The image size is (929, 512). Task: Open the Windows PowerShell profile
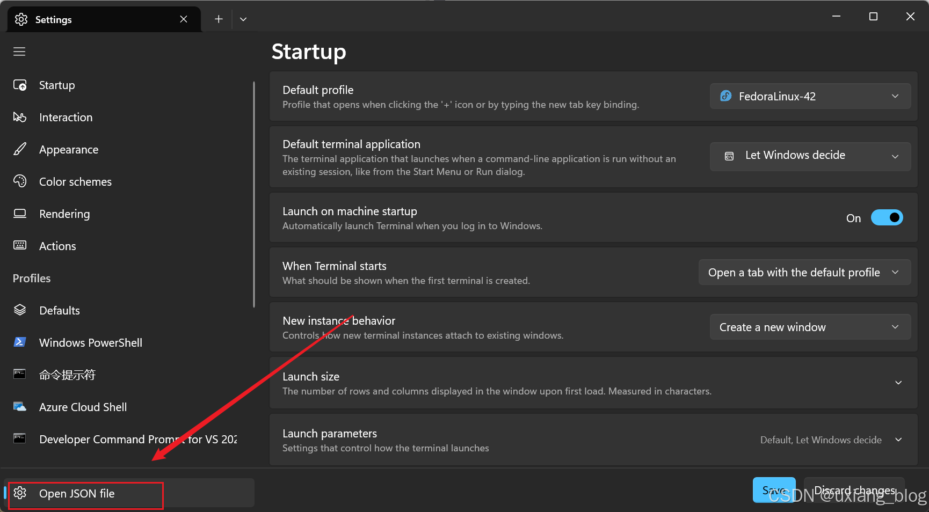point(128,342)
